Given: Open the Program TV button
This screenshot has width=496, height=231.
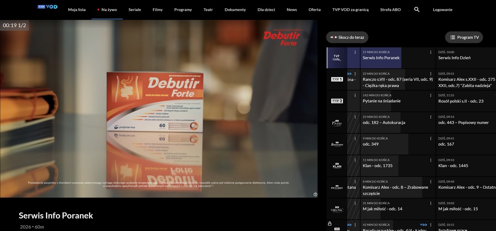Looking at the screenshot, I should (464, 37).
